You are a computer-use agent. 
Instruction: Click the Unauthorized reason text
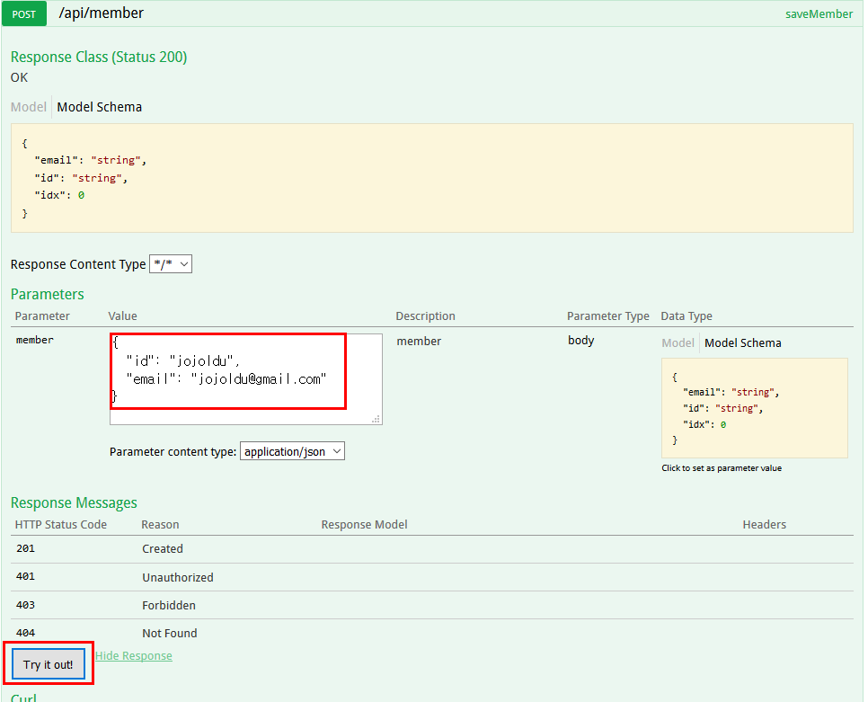coord(178,577)
